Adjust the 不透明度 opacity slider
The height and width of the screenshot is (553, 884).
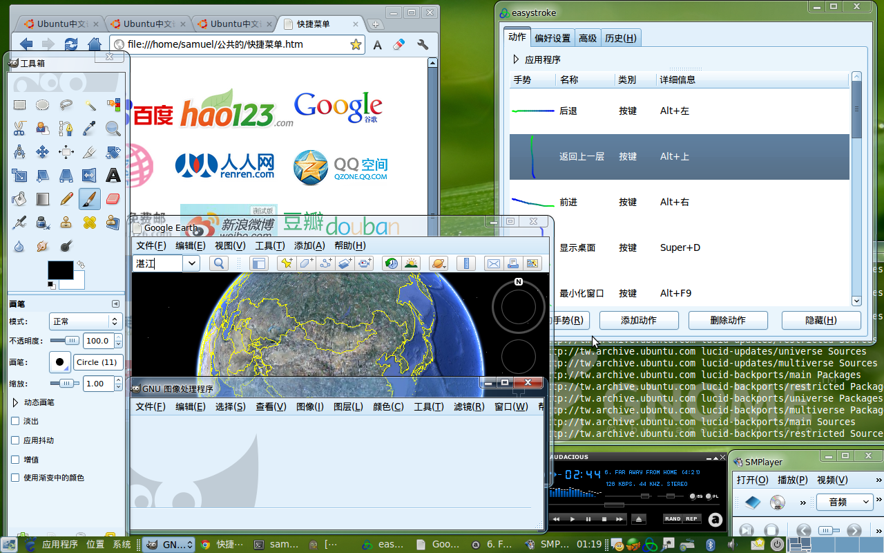pos(64,340)
